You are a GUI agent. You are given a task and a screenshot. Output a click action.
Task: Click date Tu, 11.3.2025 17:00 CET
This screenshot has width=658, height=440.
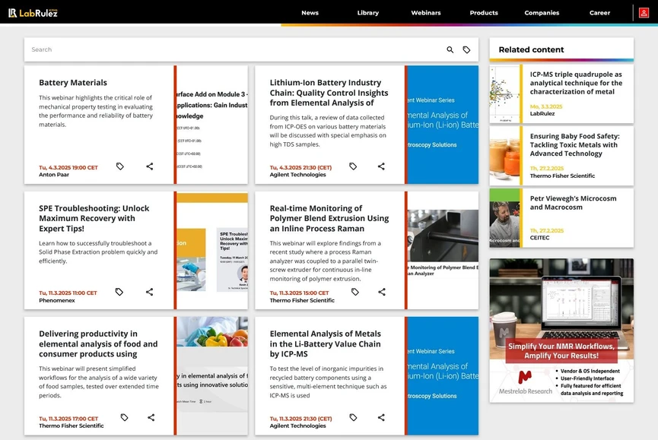click(68, 419)
